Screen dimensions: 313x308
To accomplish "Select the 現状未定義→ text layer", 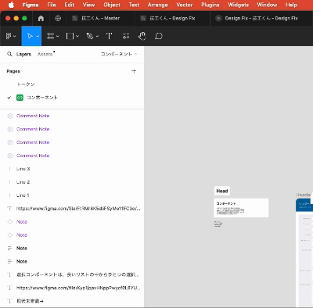I will (x=72, y=301).
